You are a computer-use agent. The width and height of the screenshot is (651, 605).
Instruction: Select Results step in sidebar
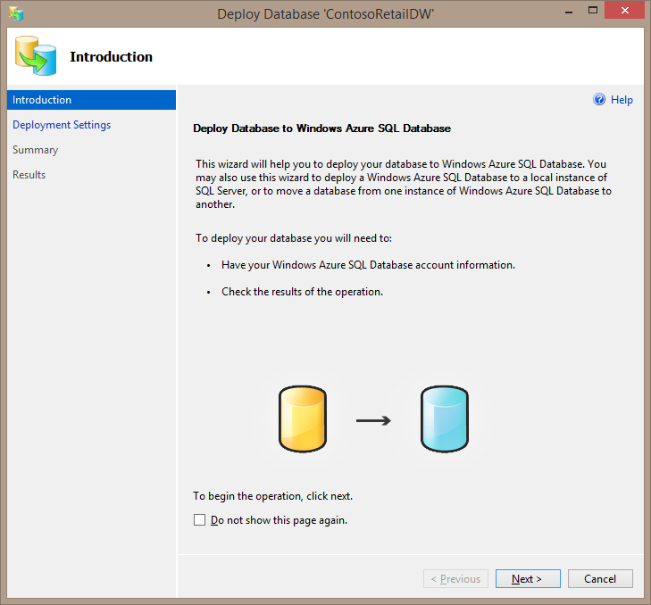coord(29,175)
